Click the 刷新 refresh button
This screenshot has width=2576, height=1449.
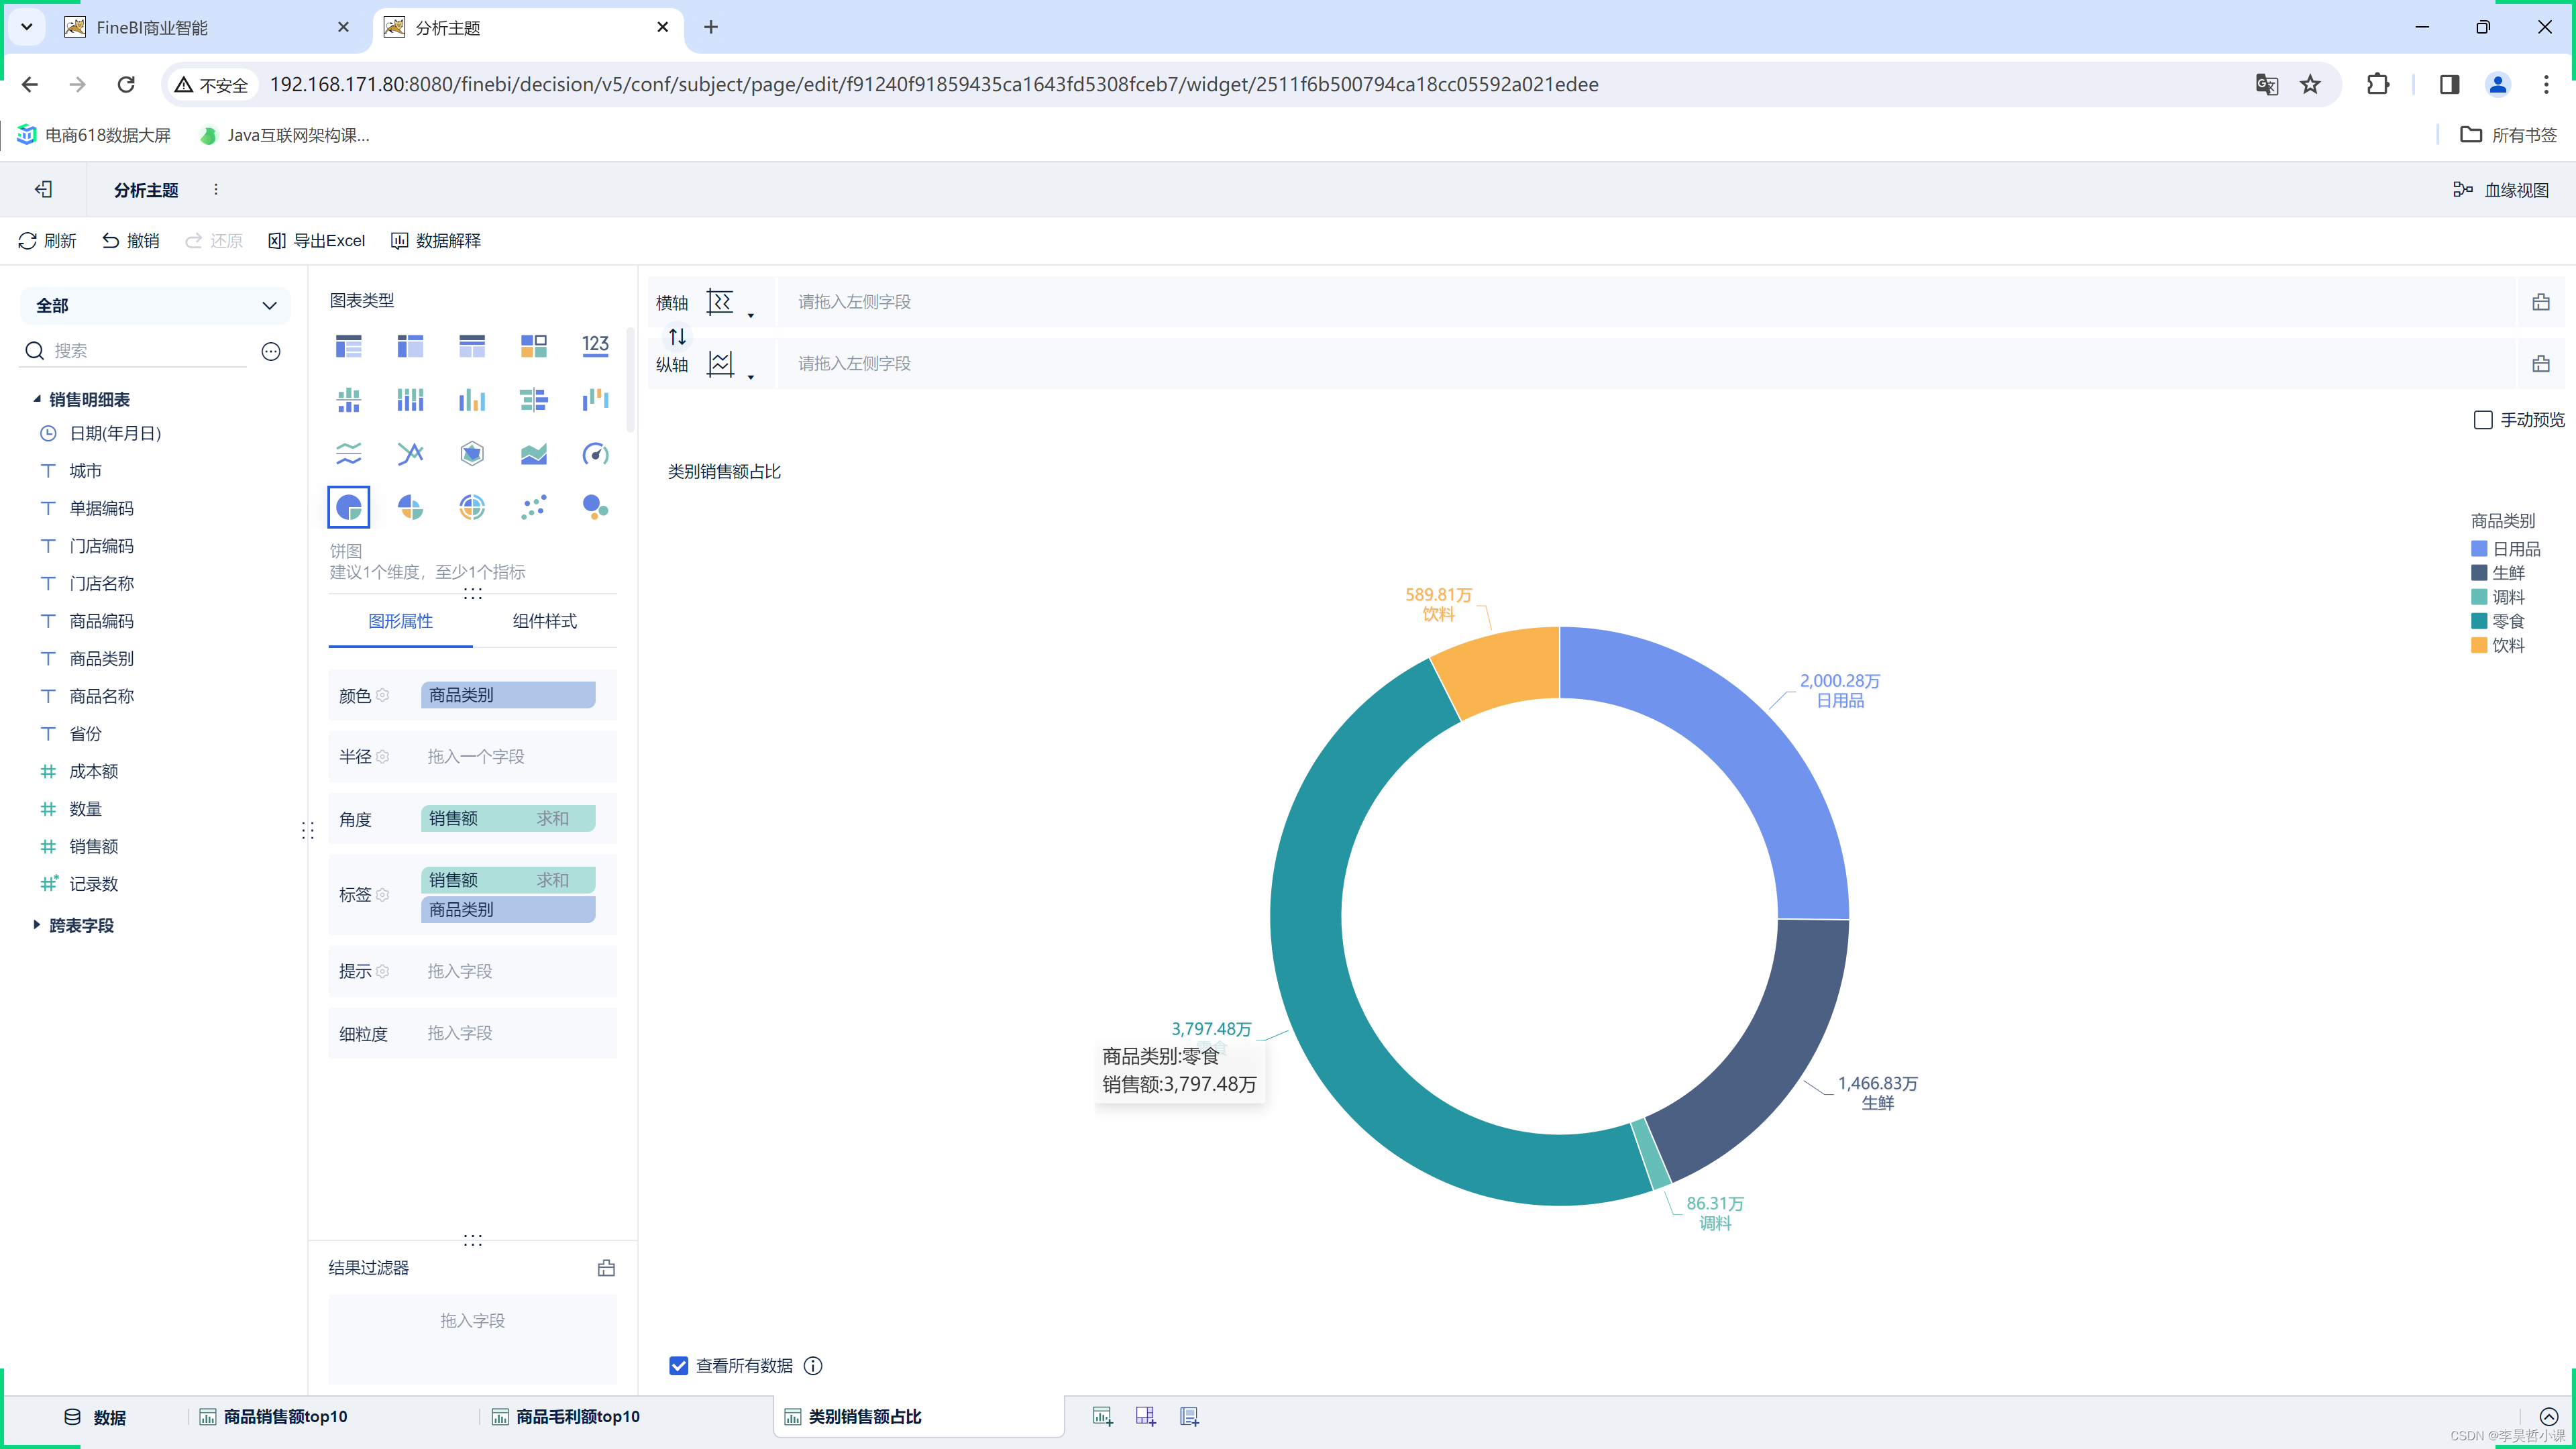(47, 241)
